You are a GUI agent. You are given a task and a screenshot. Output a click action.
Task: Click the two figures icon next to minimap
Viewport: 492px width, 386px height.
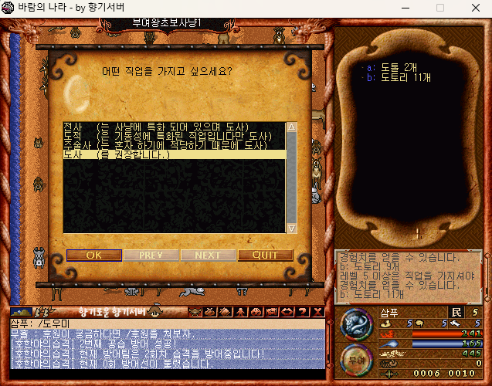coord(45,312)
